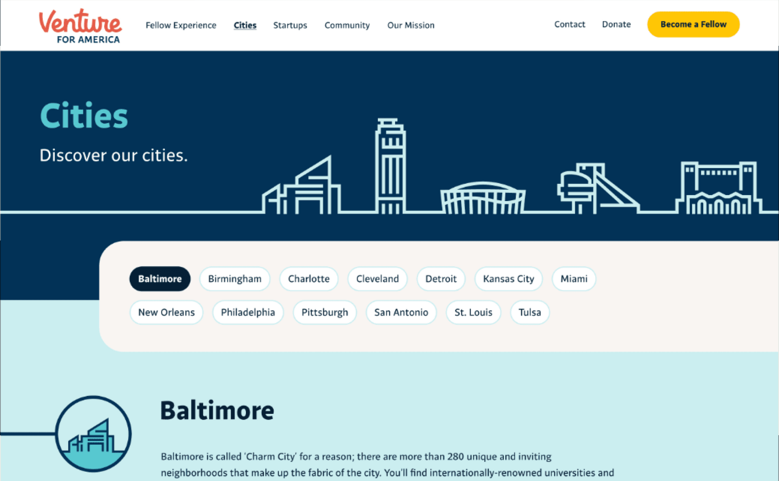Select the Cleveland city filter pill
The image size is (779, 481).
click(x=377, y=279)
